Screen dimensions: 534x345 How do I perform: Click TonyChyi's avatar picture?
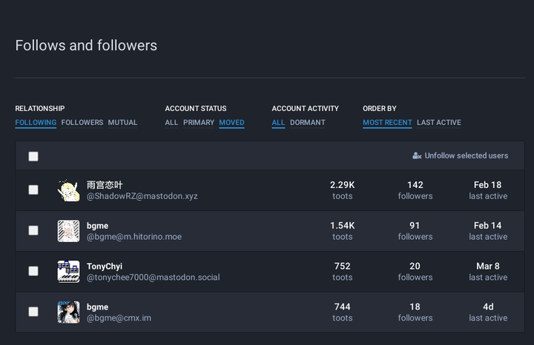click(68, 272)
